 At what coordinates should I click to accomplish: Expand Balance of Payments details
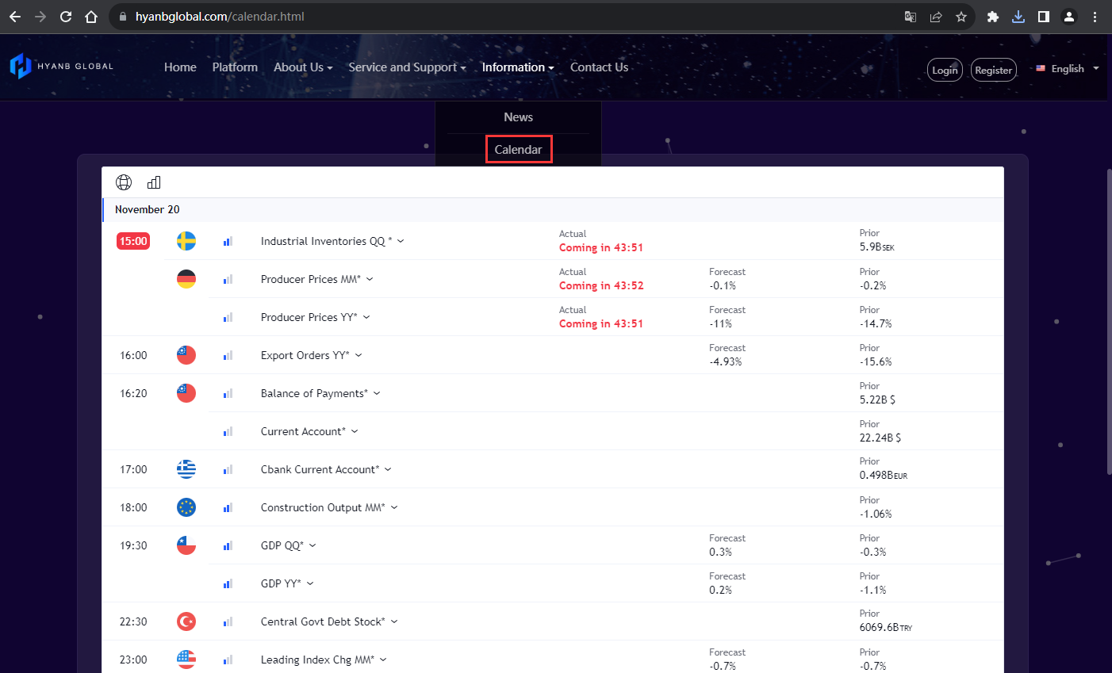tap(377, 393)
